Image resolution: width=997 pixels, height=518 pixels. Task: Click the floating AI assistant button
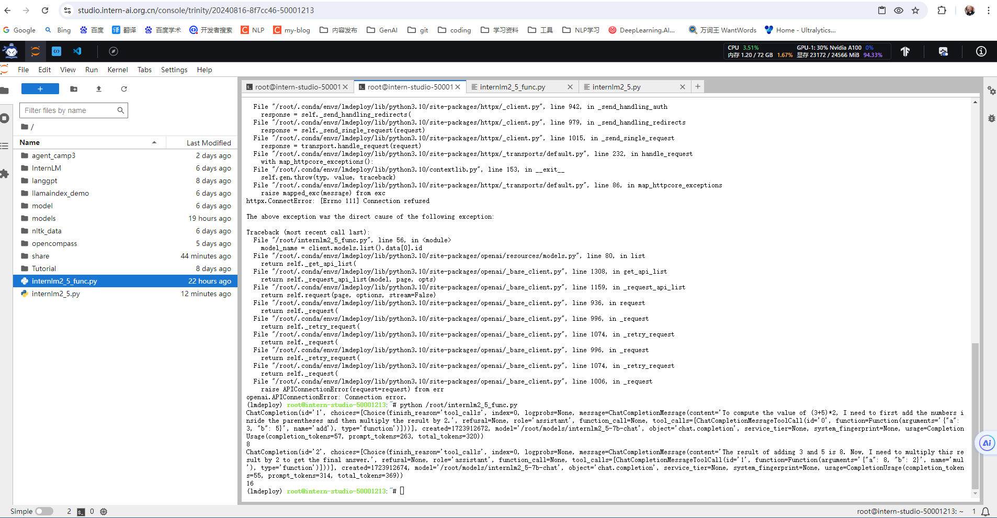point(987,443)
